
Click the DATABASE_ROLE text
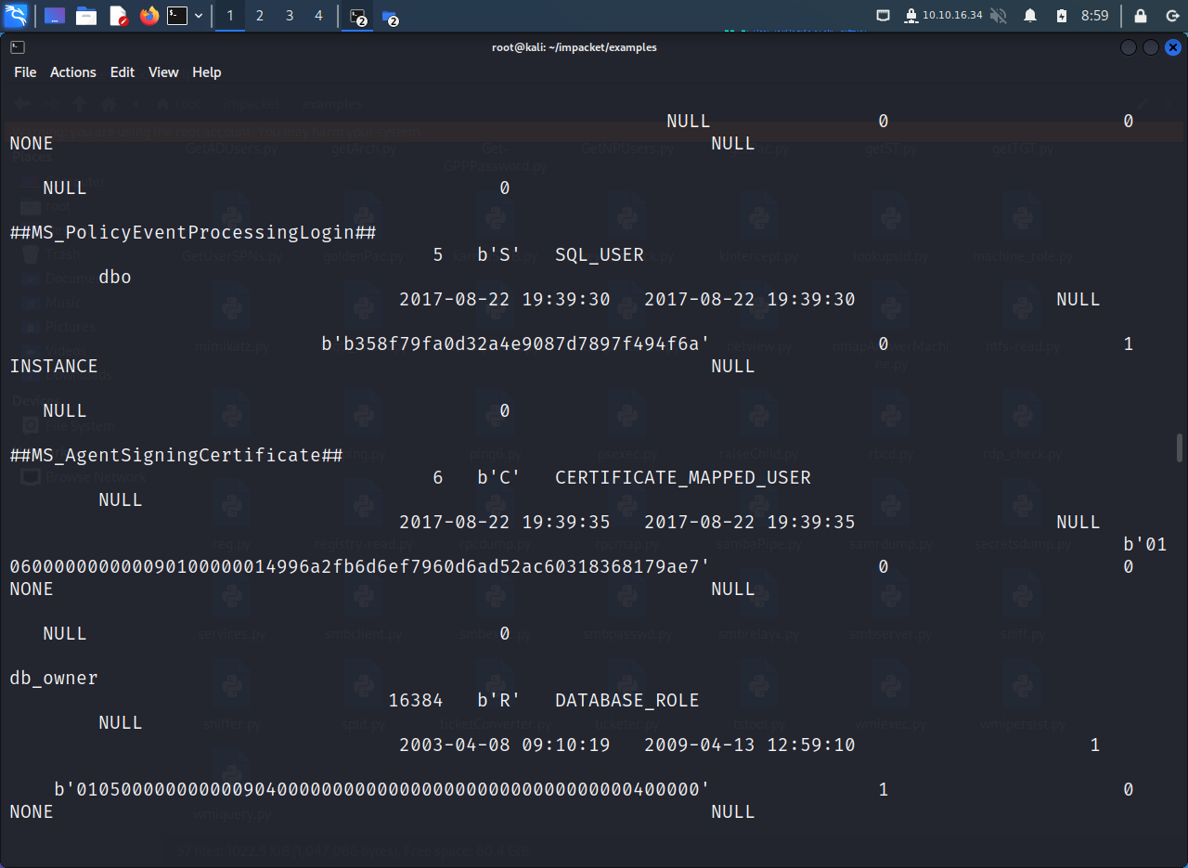(x=627, y=700)
